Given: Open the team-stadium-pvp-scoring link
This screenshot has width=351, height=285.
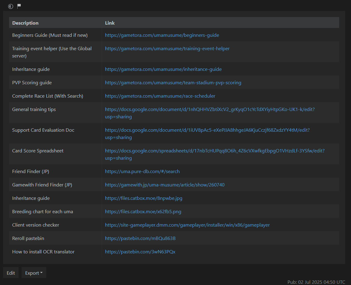Looking at the screenshot, I should (173, 82).
